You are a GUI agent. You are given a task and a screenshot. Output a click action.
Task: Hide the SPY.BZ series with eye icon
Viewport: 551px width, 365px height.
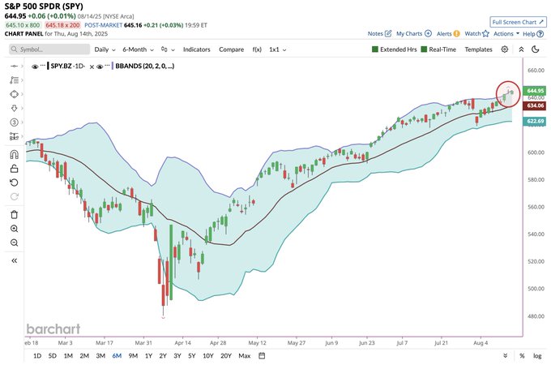click(x=35, y=67)
